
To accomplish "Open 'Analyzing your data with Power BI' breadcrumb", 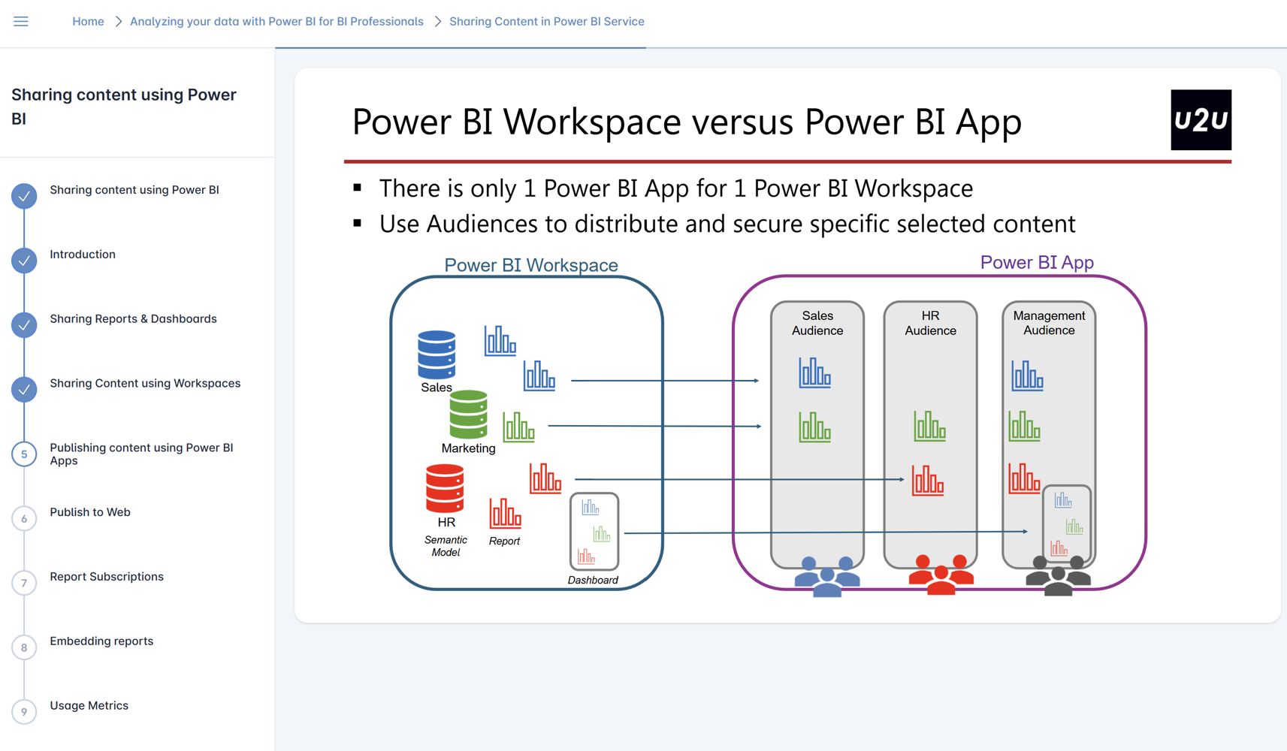I will 276,21.
